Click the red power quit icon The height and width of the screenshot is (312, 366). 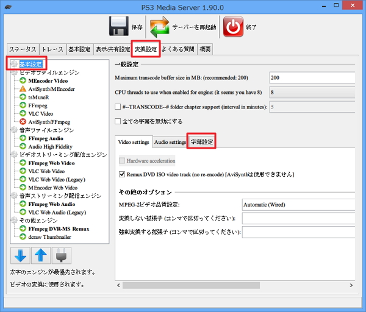point(233,27)
